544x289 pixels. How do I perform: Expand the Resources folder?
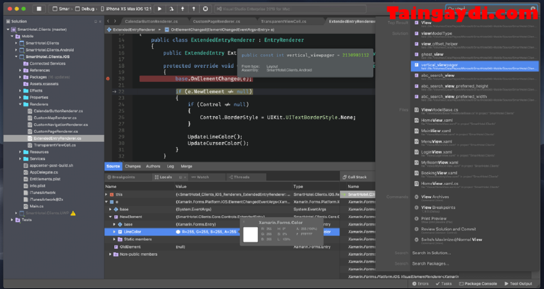(20, 152)
